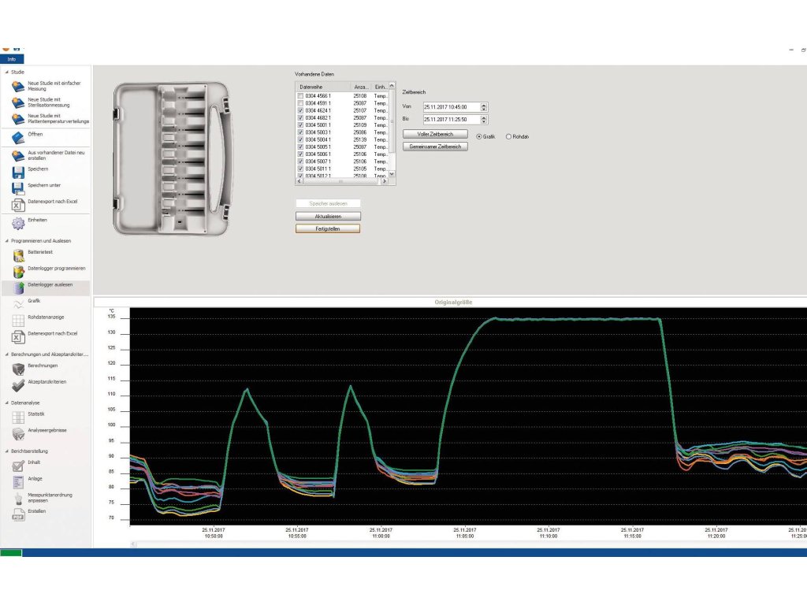Image resolution: width=807 pixels, height=605 pixels.
Task: Uncheck data series 0304 4624 1
Action: pos(300,110)
